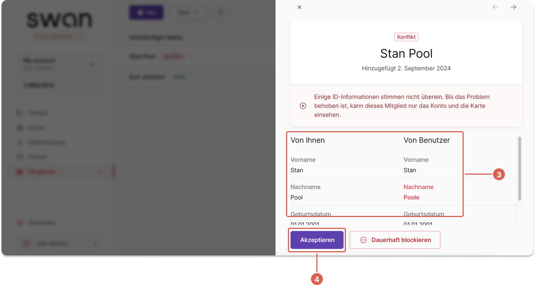Click the Abmelden logout icon
The image size is (535, 285).
coord(20,223)
